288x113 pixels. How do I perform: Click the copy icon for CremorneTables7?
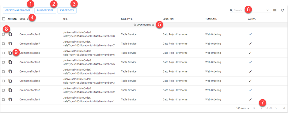[10, 44]
